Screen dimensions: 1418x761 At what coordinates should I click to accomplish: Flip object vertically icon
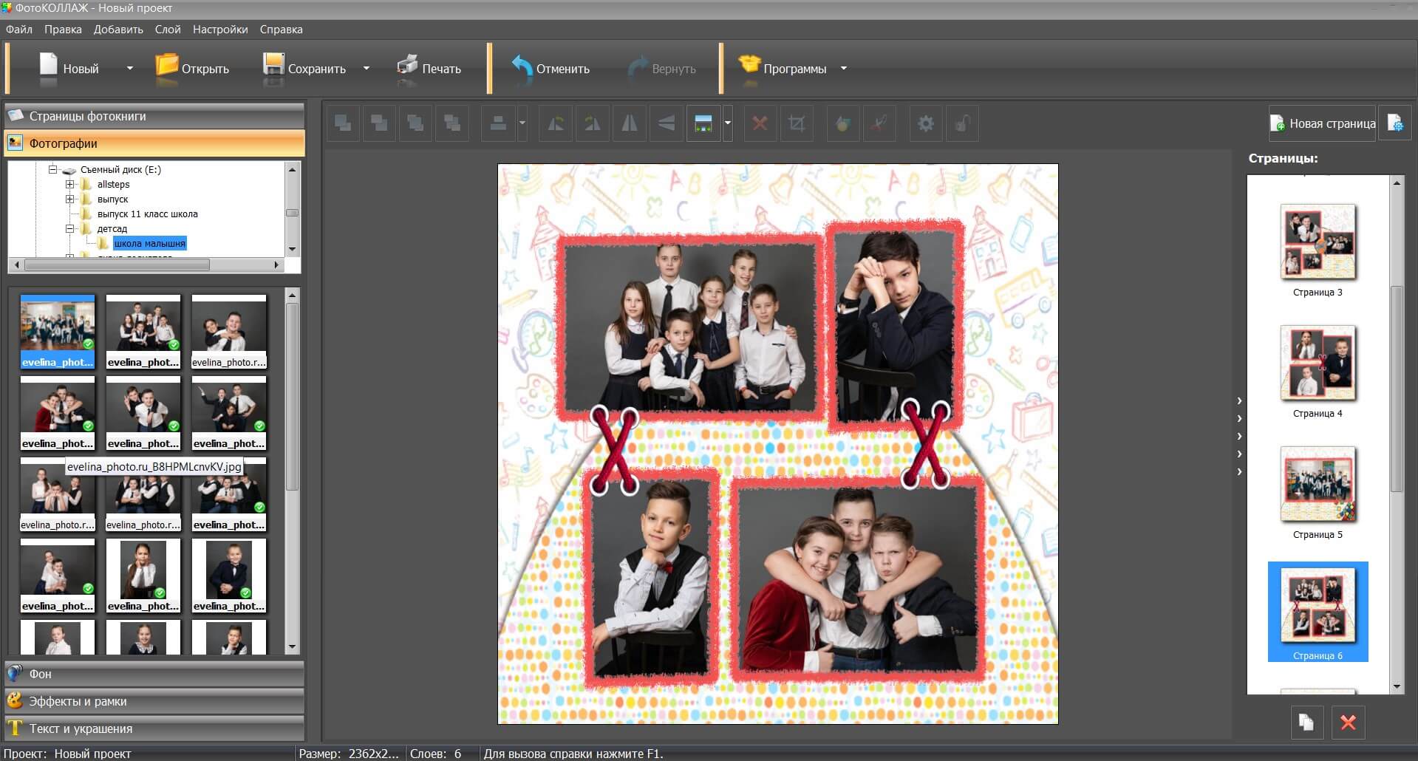pyautogui.click(x=667, y=123)
